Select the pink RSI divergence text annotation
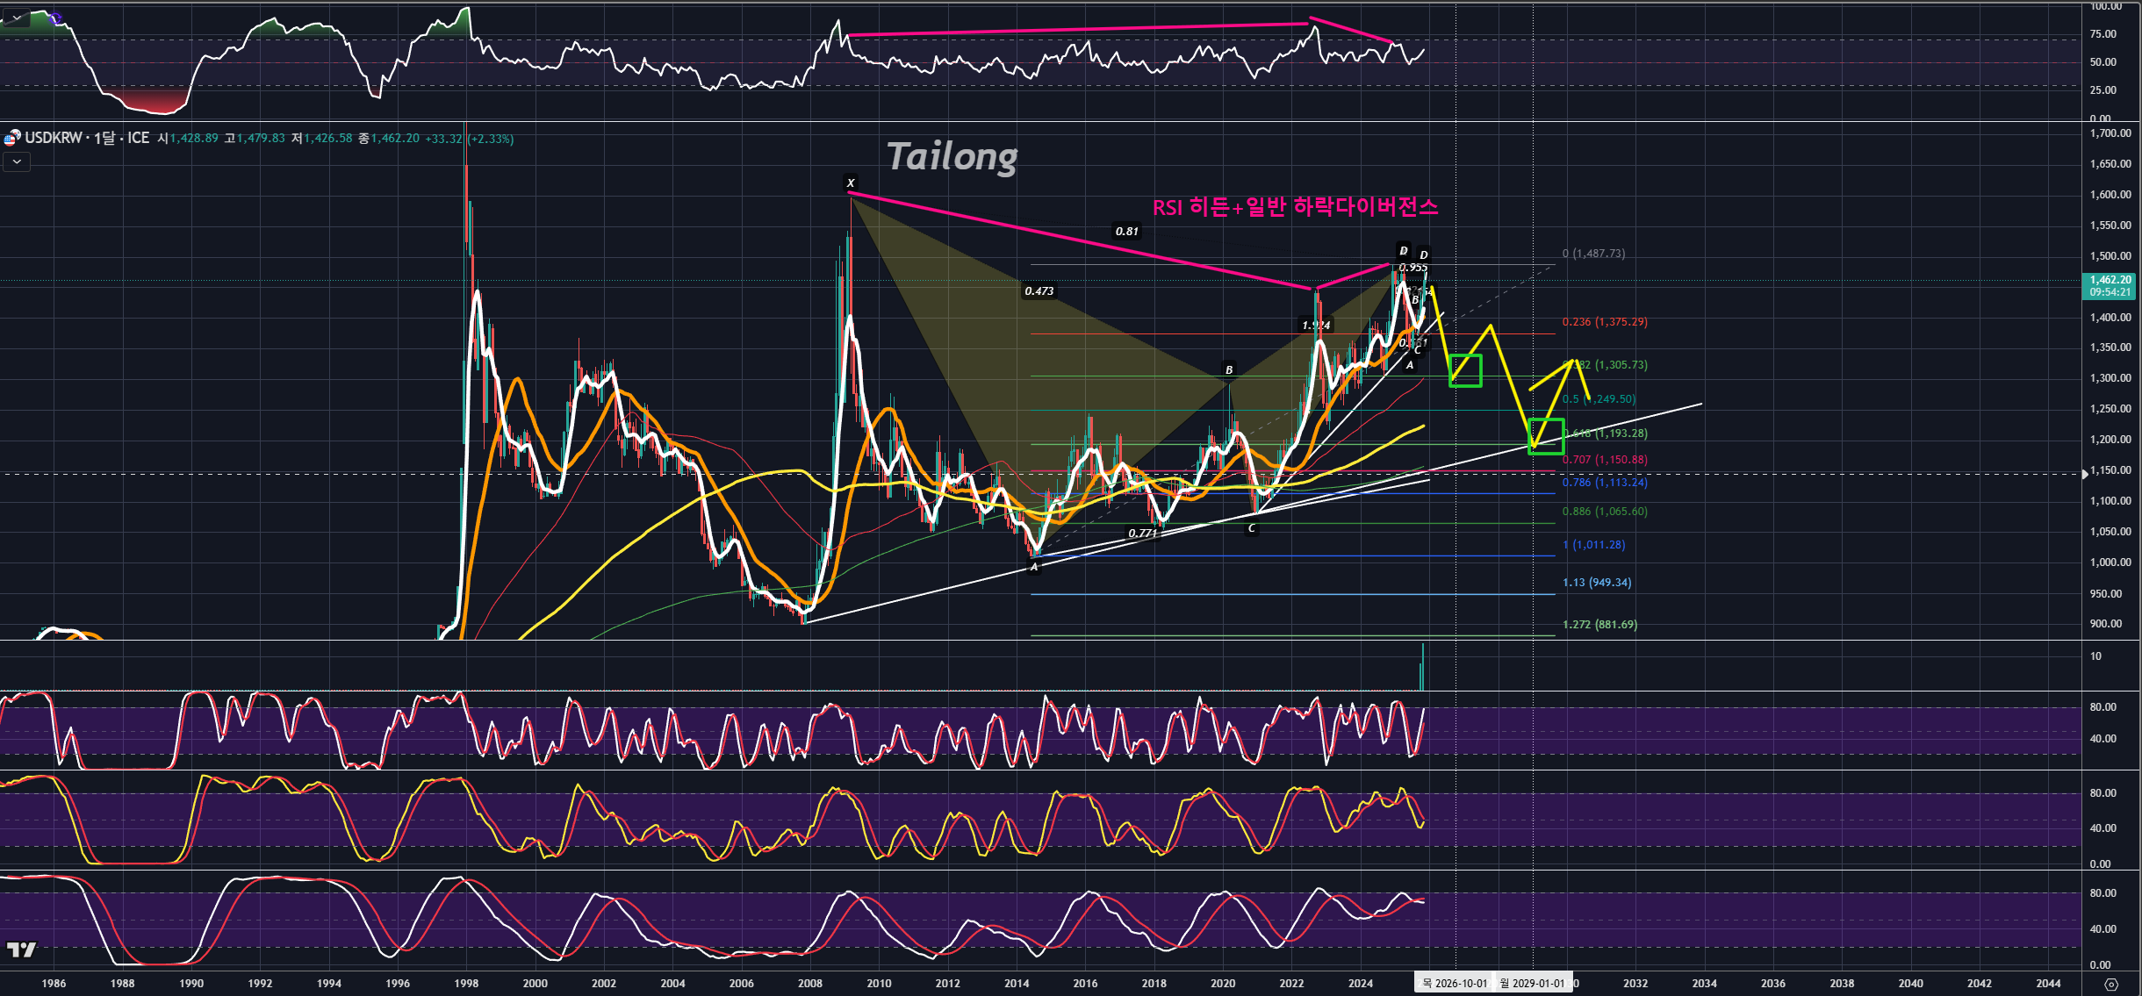 pos(1295,207)
